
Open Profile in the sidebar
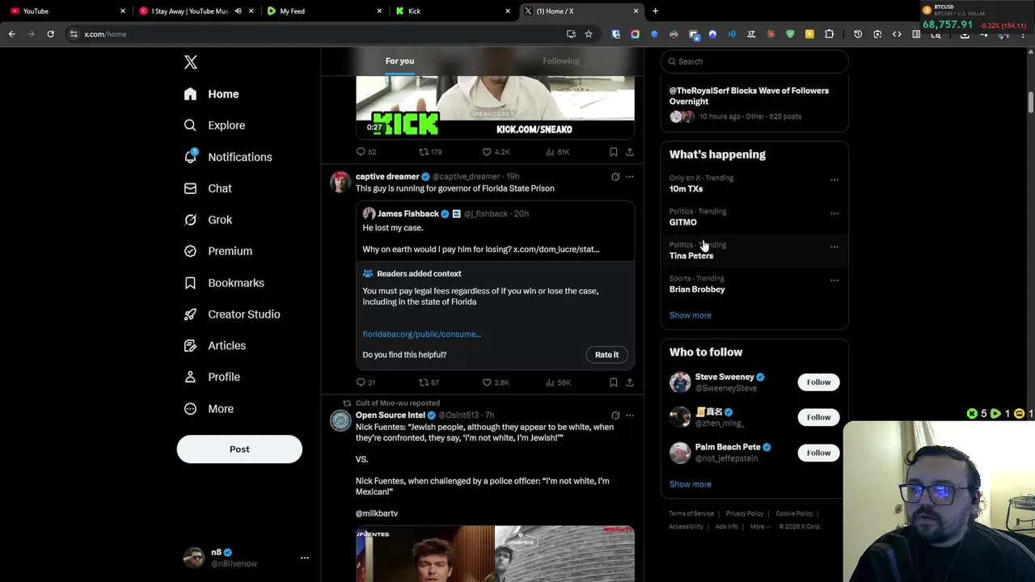click(x=212, y=377)
